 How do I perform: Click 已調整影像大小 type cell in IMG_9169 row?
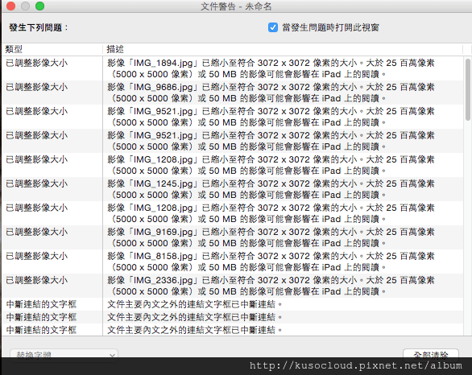pos(37,232)
